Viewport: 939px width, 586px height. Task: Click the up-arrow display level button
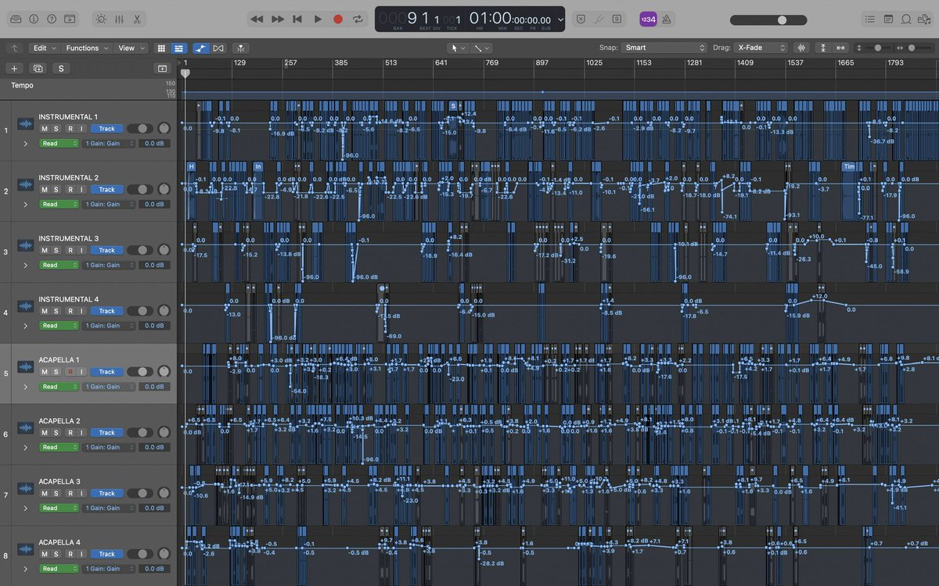tap(15, 48)
